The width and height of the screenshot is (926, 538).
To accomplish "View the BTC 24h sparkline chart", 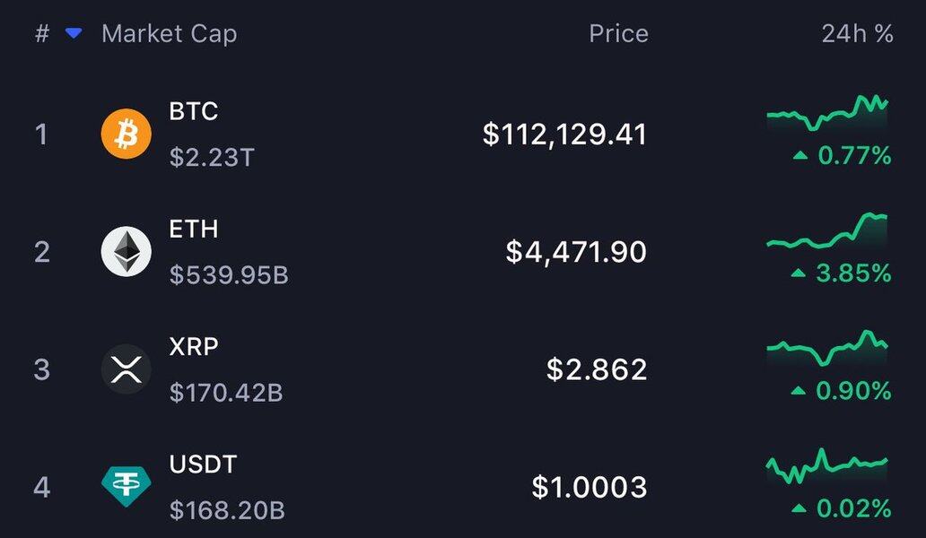I will coord(826,112).
